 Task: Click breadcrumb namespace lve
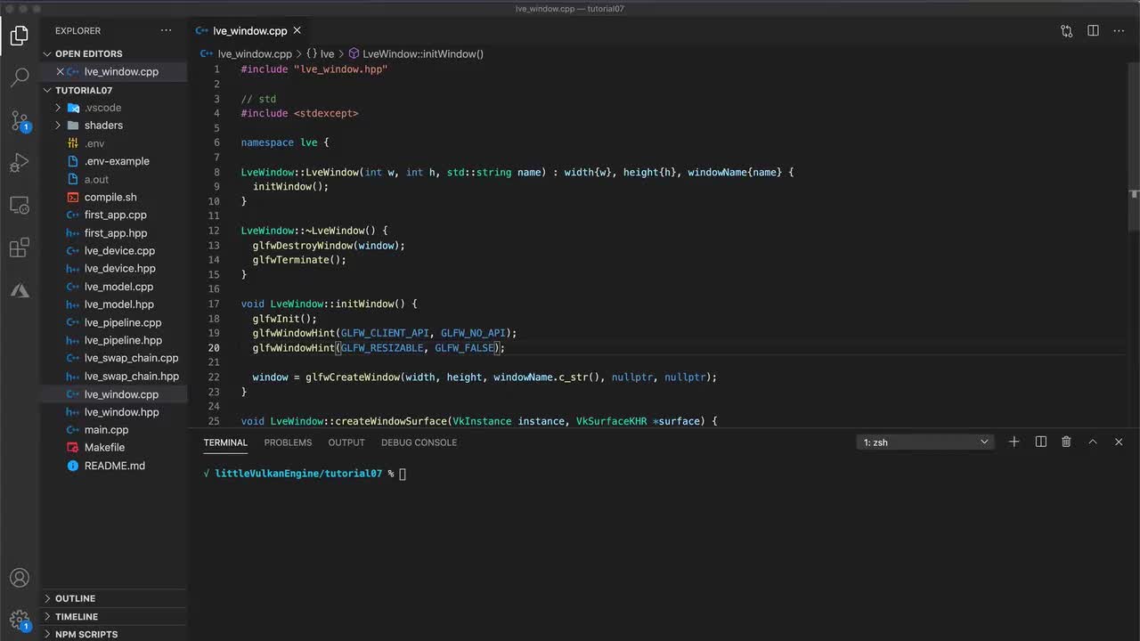[x=320, y=53]
